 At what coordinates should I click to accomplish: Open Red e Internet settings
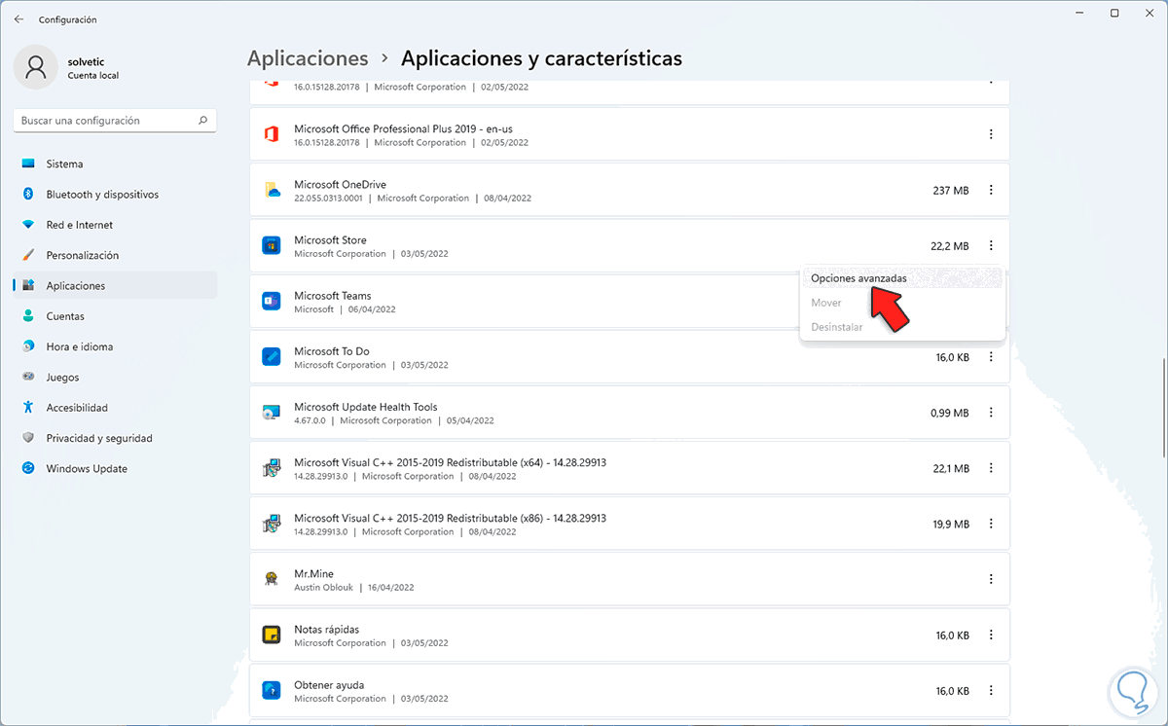click(79, 225)
